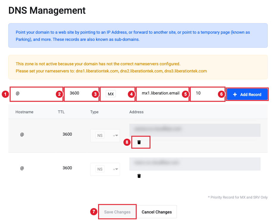Click the Cancel Changes button
Image resolution: width=276 pixels, height=223 pixels.
coord(157,212)
